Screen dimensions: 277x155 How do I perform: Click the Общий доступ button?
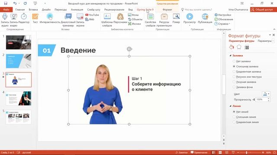point(264,9)
